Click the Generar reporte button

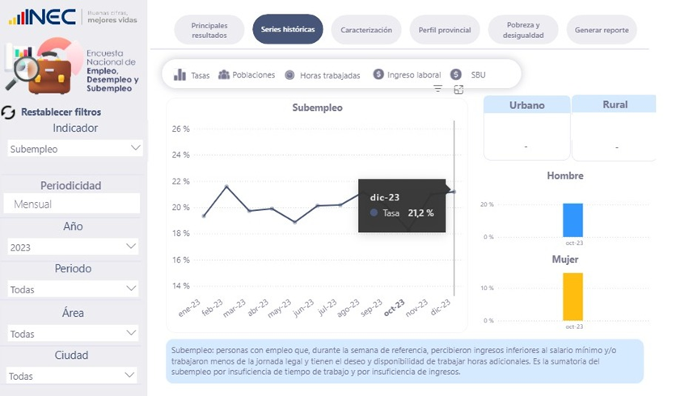(601, 30)
